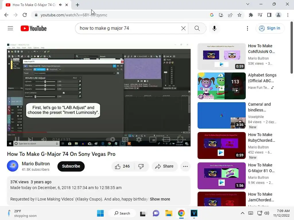Show hidden system tray icons
The height and width of the screenshot is (220, 294).
point(242,213)
